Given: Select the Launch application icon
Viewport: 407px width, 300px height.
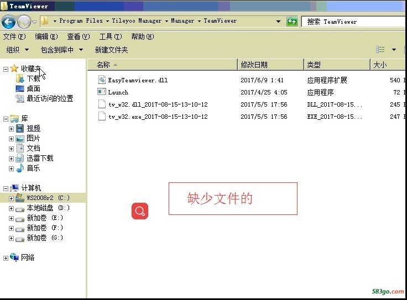Looking at the screenshot, I should tap(102, 92).
